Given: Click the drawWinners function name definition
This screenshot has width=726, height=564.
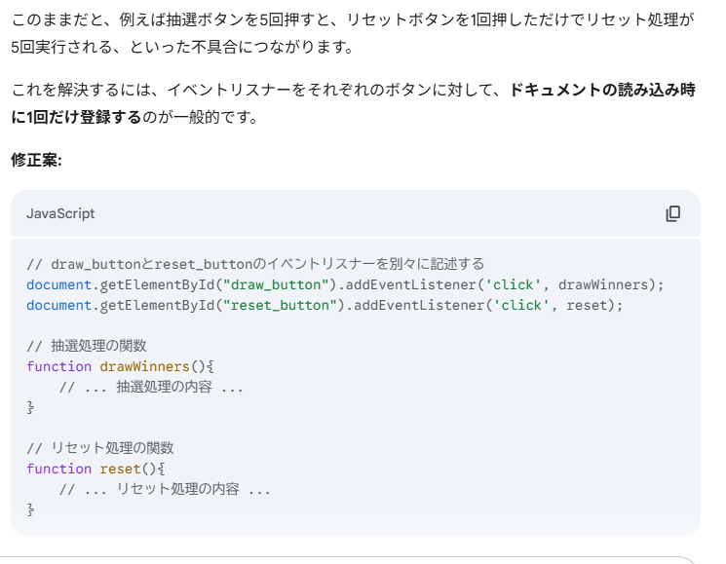Looking at the screenshot, I should click(x=144, y=366).
